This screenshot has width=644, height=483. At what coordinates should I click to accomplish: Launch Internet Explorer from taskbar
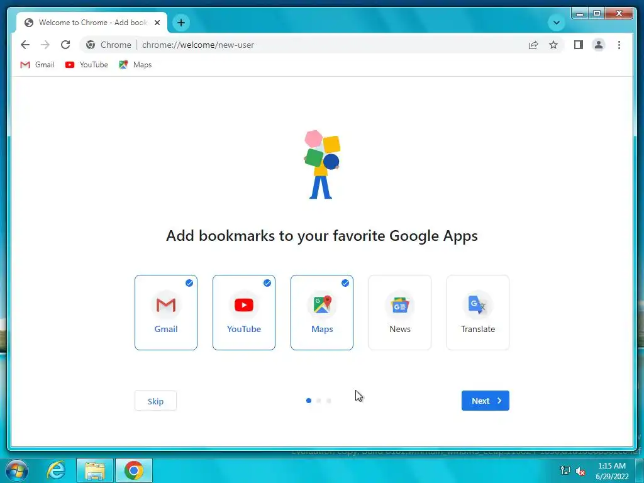56,470
